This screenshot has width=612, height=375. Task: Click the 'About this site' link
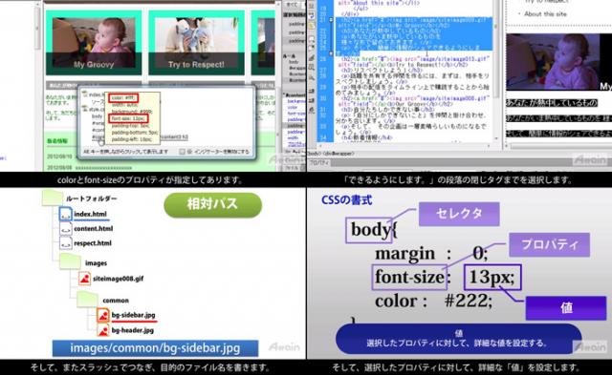click(x=545, y=14)
